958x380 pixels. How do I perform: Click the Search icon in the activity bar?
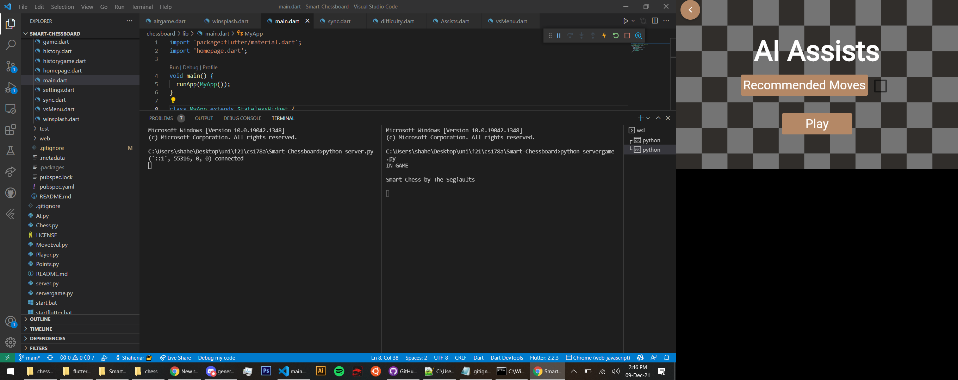[x=11, y=45]
